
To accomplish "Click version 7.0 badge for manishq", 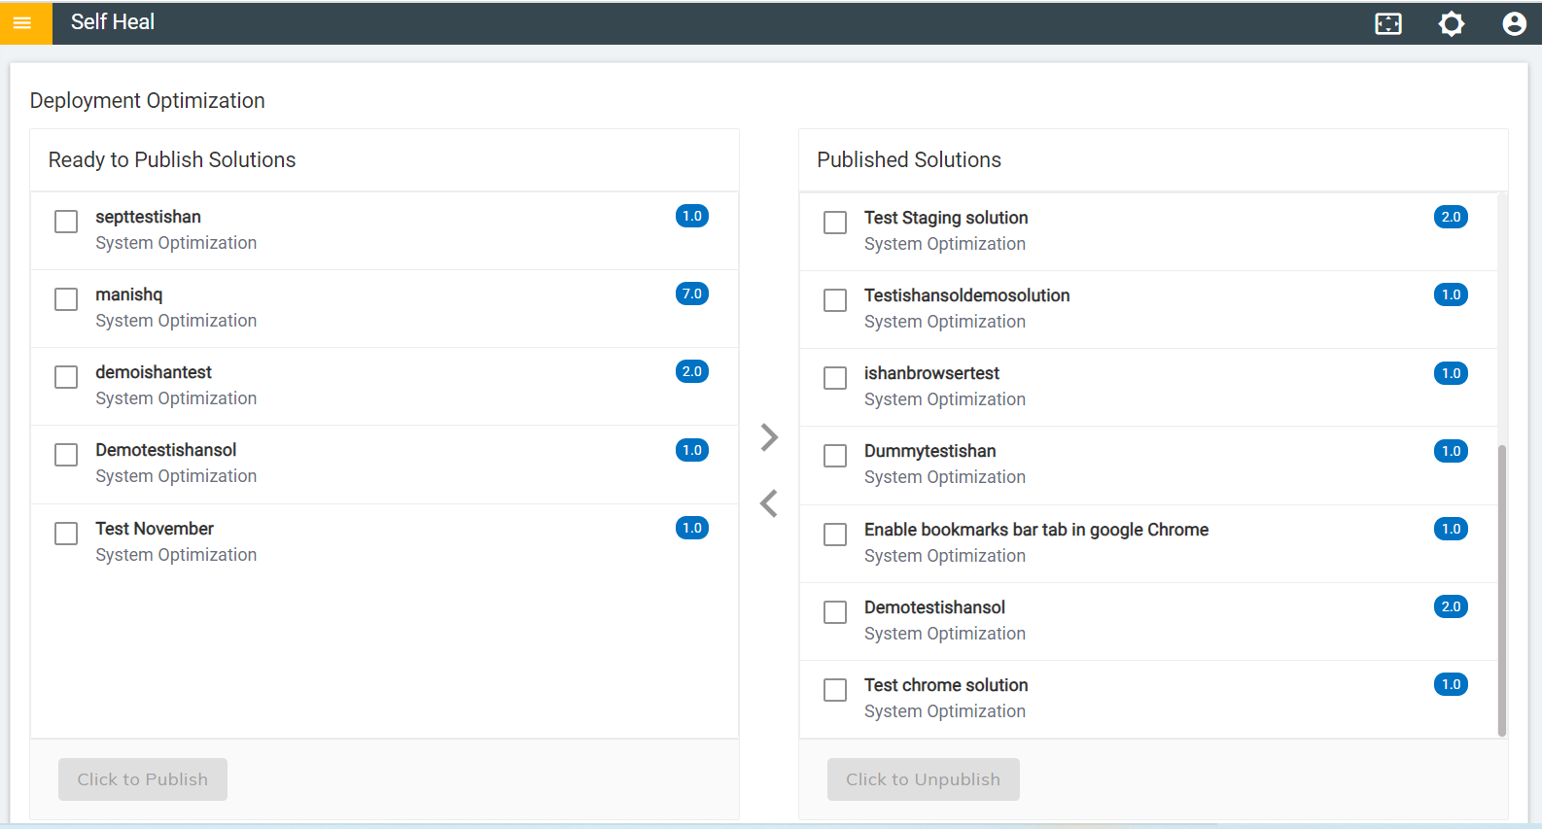I will [691, 294].
